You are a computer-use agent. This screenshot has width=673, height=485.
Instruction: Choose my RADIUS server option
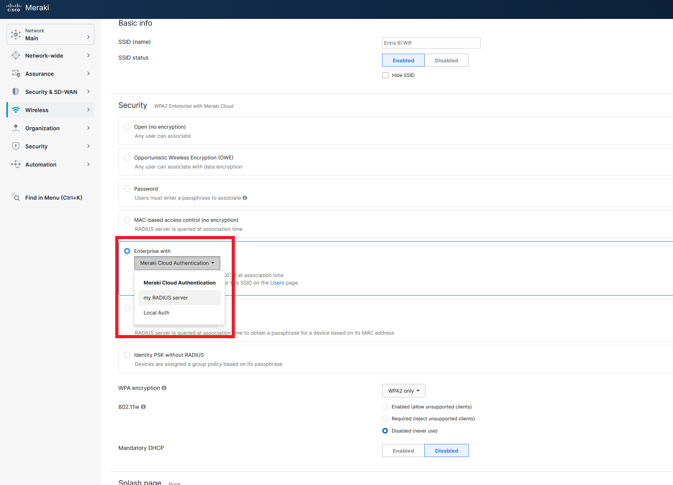(x=180, y=298)
